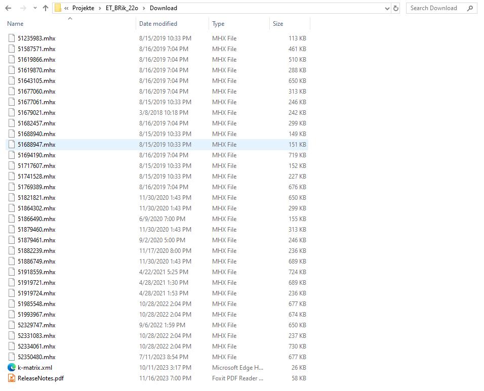Click the file icon of 51679021.mhx
484x391 pixels.
[12, 113]
